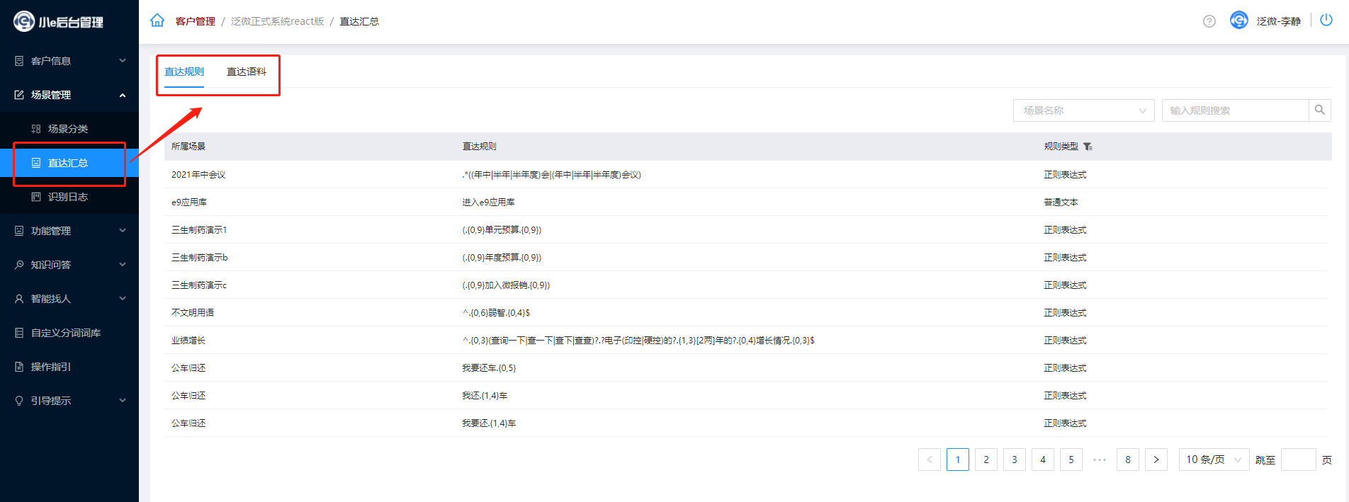1349x502 pixels.
Task: Click the user avatar icon beside 泛微-李静
Action: 1239,21
